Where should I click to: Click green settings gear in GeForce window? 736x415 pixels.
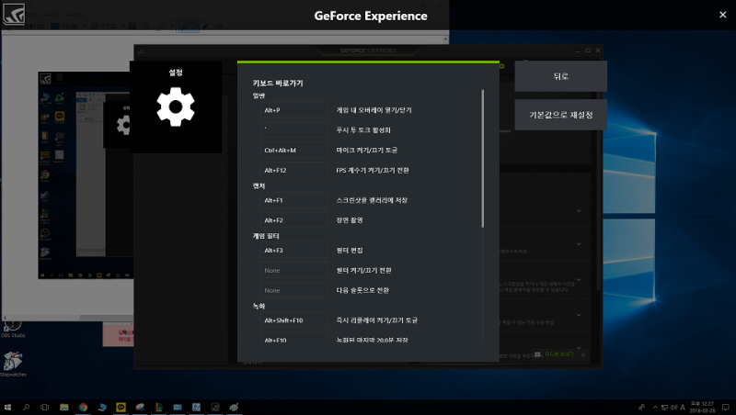pyautogui.click(x=501, y=66)
